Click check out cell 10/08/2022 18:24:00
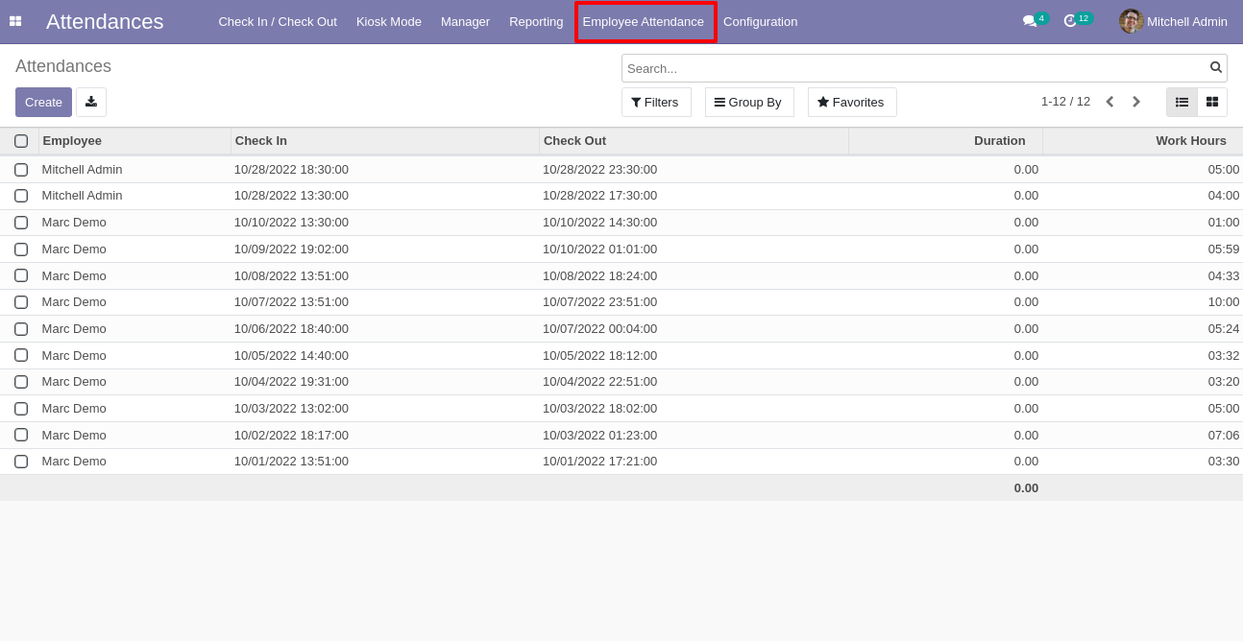The image size is (1243, 641). tap(599, 275)
